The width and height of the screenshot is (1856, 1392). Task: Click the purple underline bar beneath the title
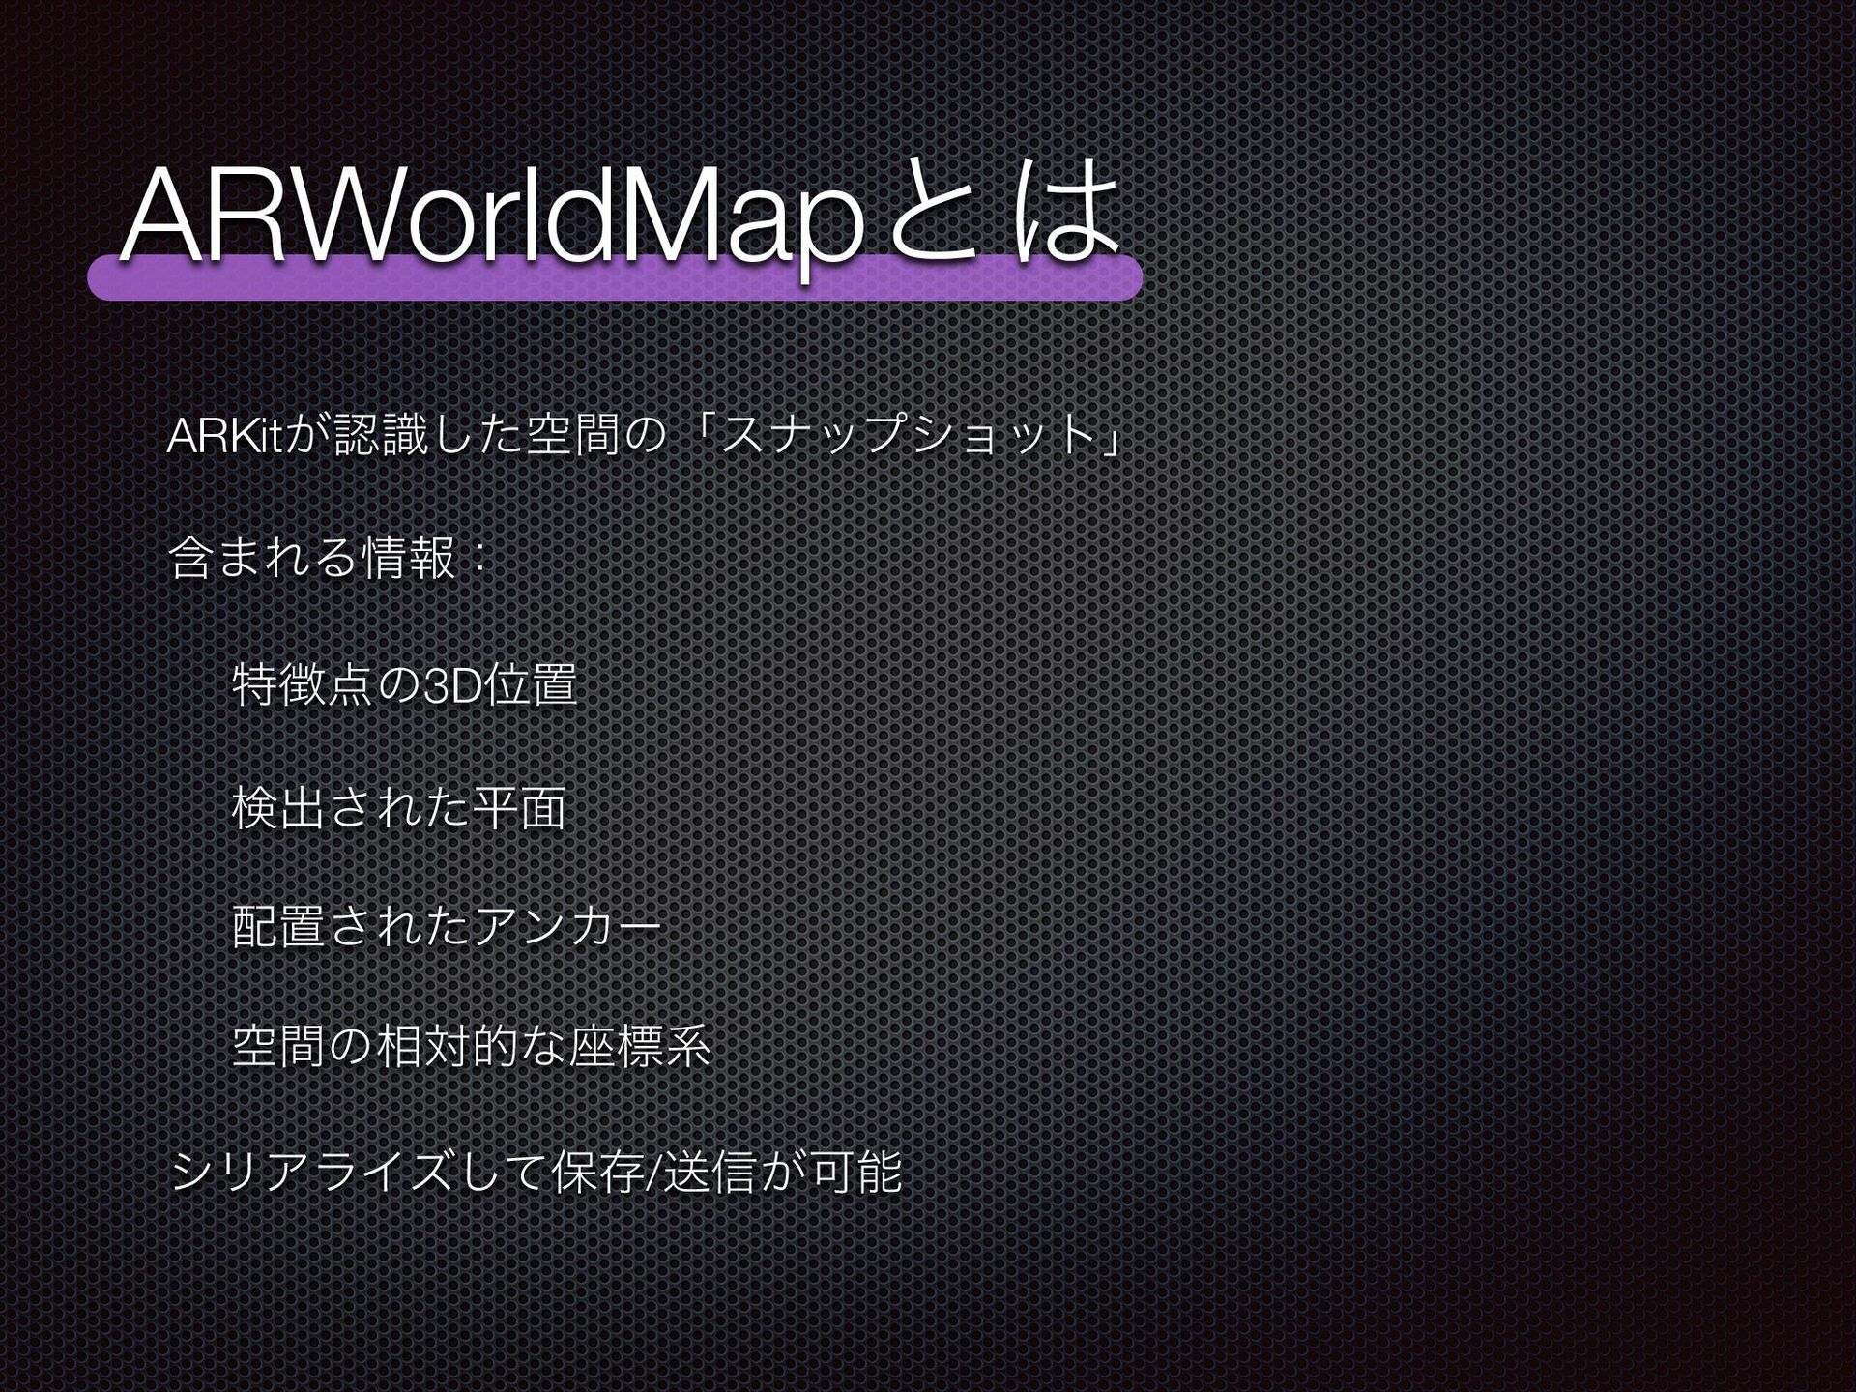click(615, 282)
